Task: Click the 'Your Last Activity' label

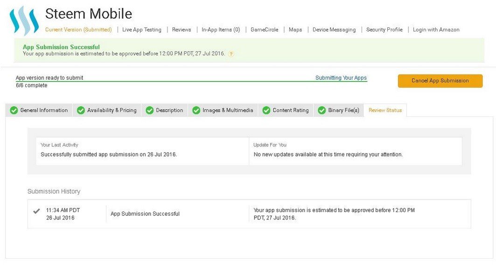Action: click(x=59, y=145)
